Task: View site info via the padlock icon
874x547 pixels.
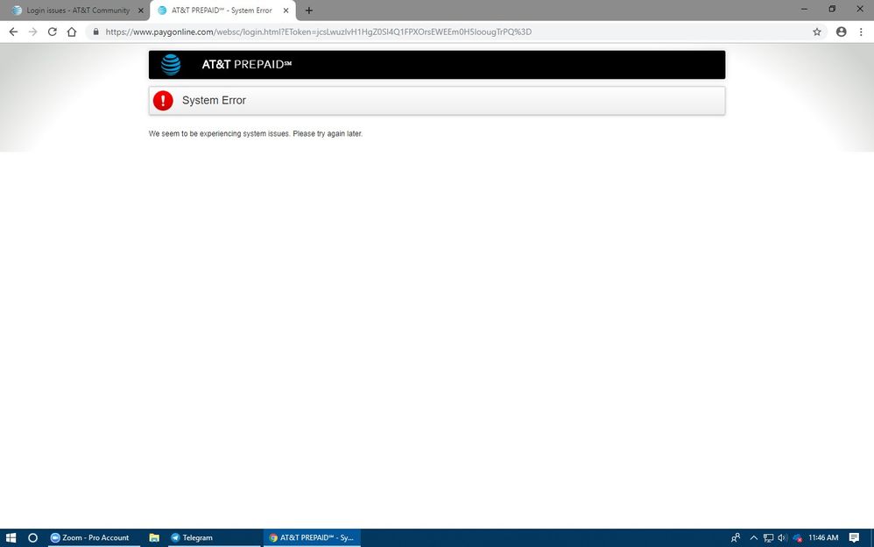Action: point(95,32)
